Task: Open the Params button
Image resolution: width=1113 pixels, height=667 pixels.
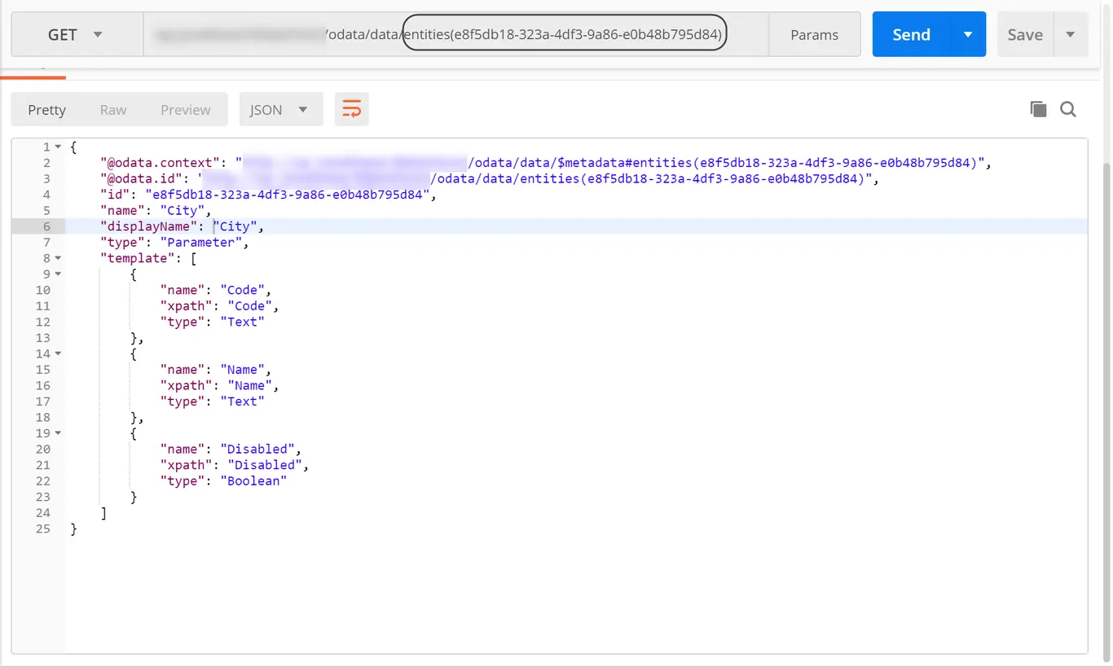Action: click(x=814, y=34)
